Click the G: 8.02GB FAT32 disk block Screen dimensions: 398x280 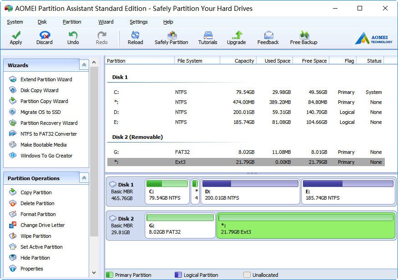click(180, 226)
